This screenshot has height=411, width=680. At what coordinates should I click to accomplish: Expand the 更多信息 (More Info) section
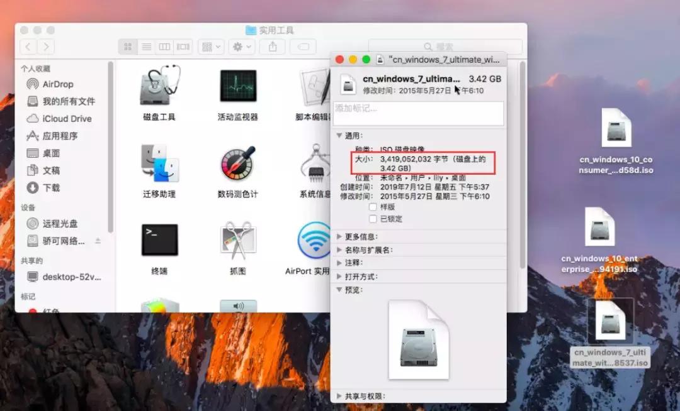coord(339,236)
